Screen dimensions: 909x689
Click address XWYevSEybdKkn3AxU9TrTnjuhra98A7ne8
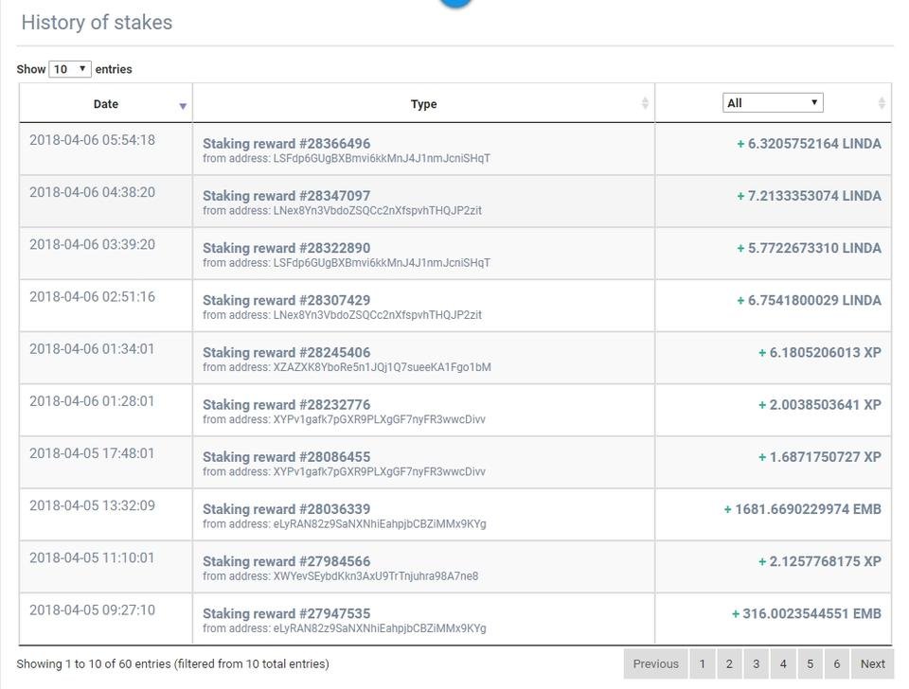coord(376,576)
